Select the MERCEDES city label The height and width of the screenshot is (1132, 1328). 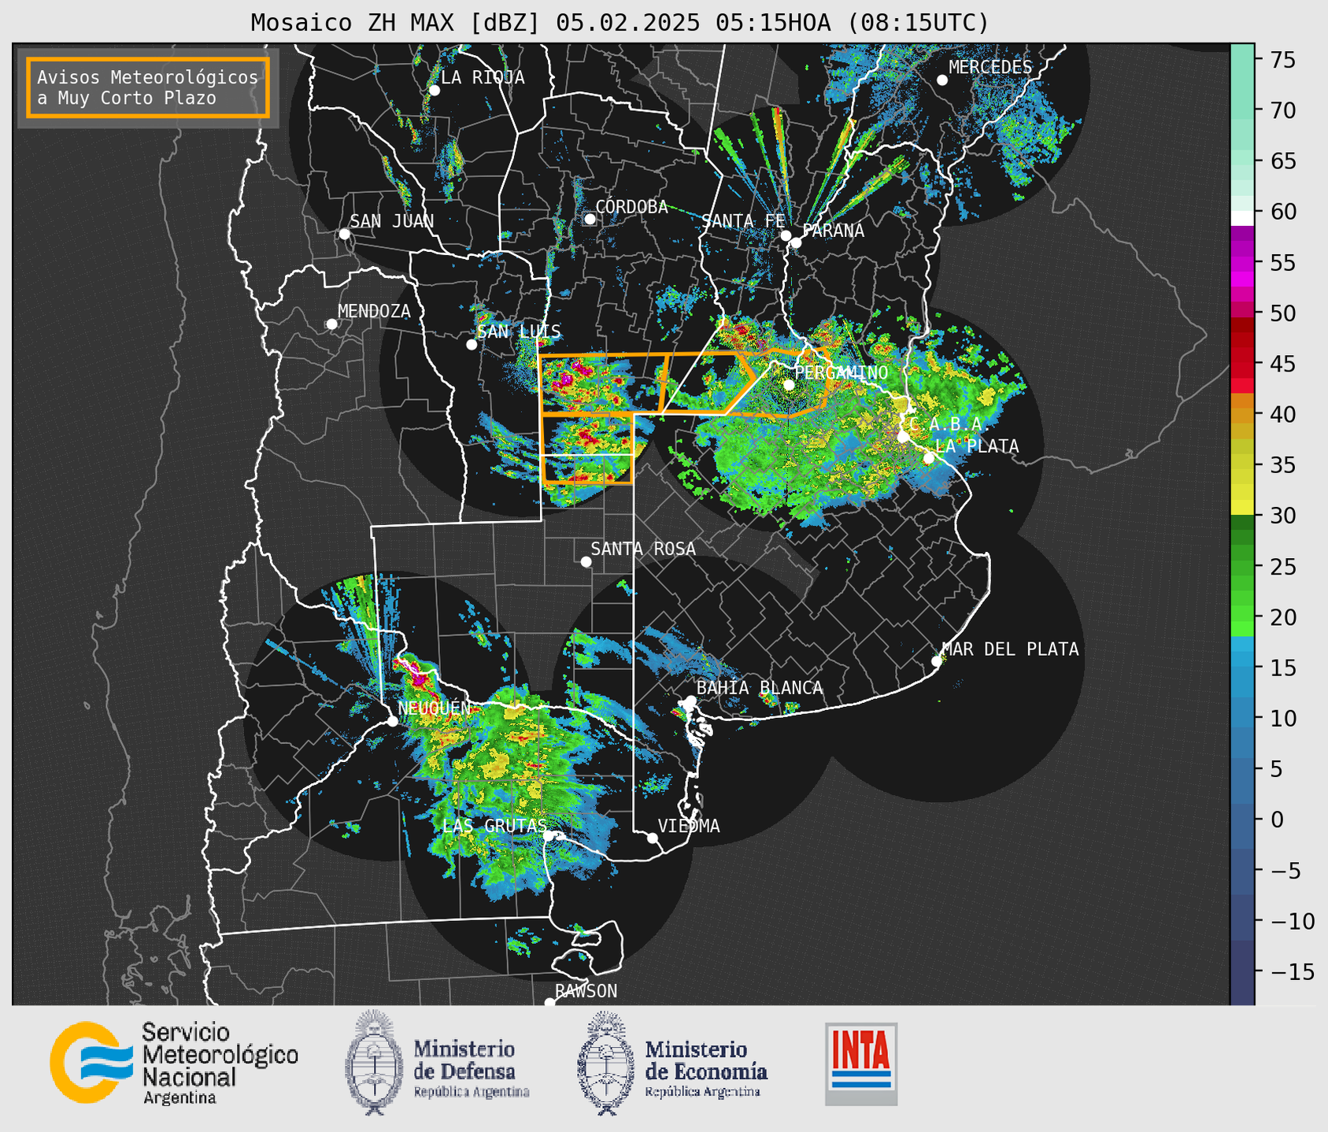click(990, 68)
